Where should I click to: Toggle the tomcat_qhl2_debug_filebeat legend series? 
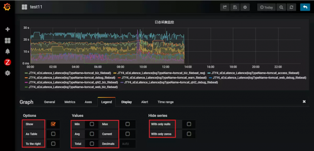point(171,83)
